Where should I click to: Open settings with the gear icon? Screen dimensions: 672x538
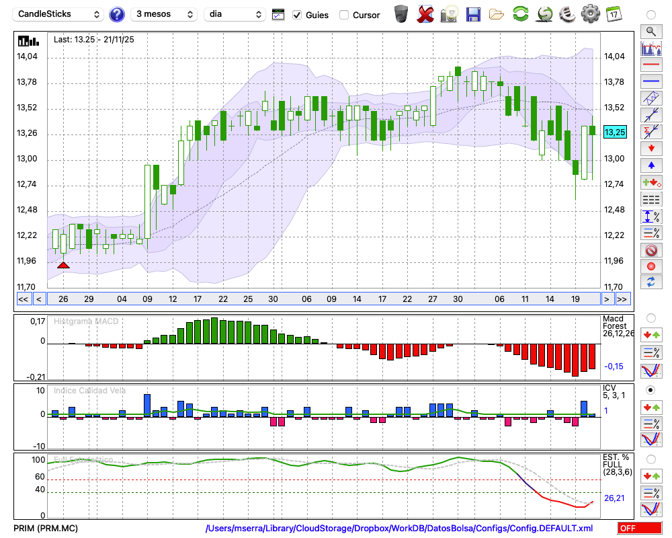(591, 14)
